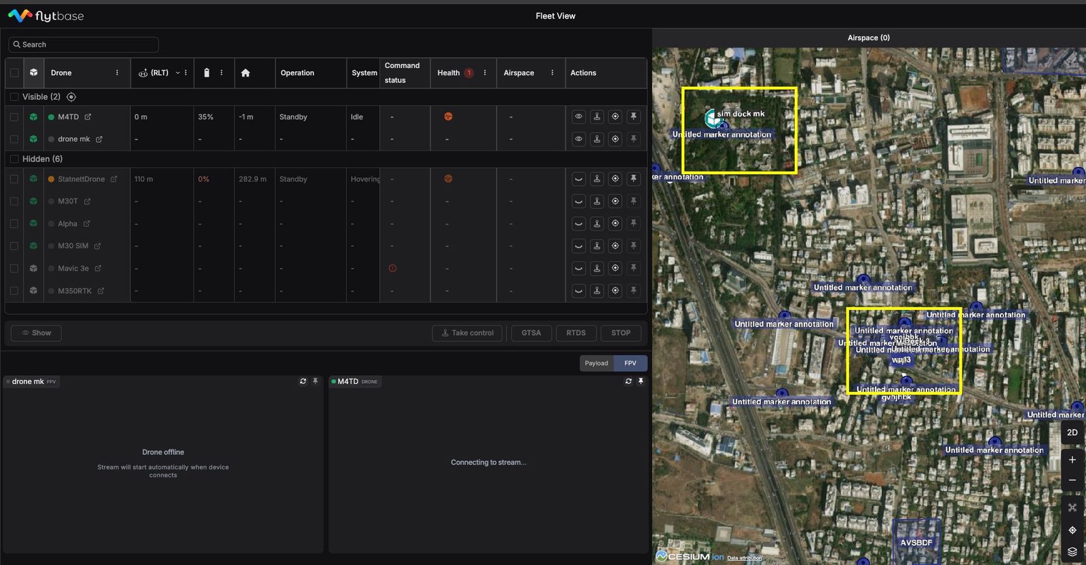This screenshot has height=565, width=1086.
Task: Locate drone mk with the target icon
Action: coord(615,139)
